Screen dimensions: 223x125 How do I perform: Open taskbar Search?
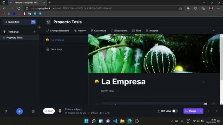click(x=94, y=121)
